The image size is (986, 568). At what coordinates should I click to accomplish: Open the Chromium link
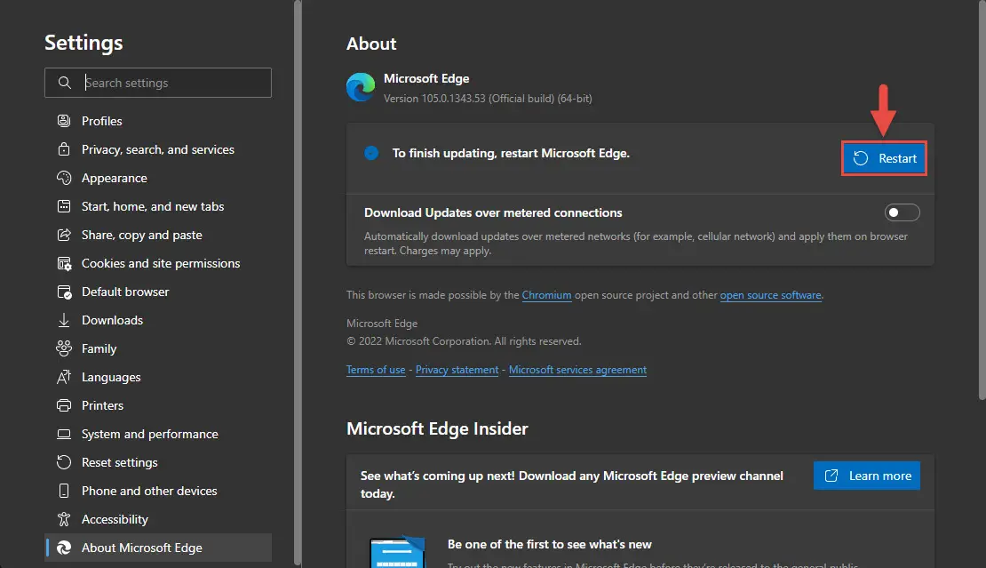pyautogui.click(x=546, y=295)
